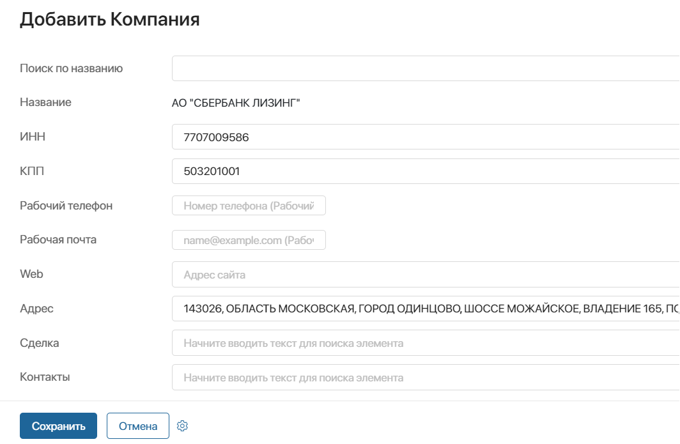Click the Контакты label
The image size is (680, 444).
coord(45,377)
